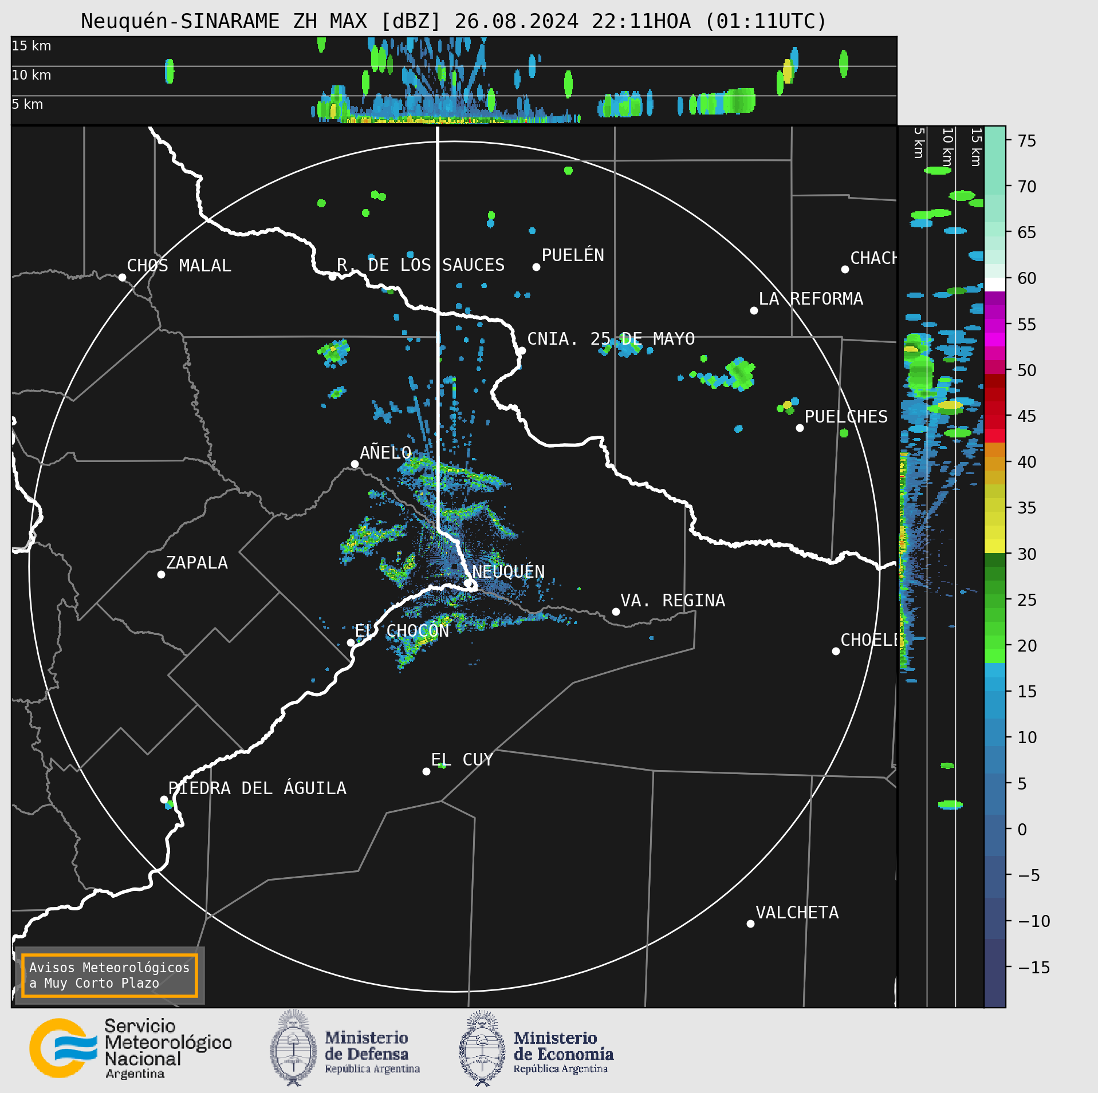
Task: Click the CHOS MALAL label
Action: pyautogui.click(x=179, y=266)
